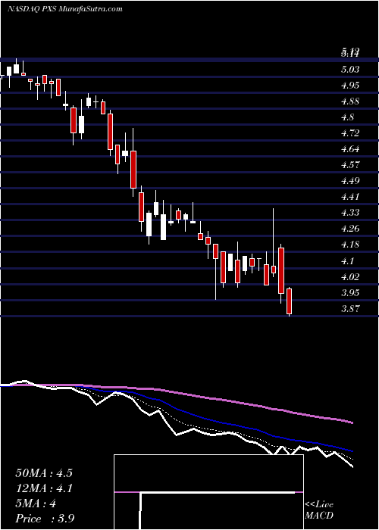Click the 4.26 price axis label
This screenshot has width=379, height=530.
point(350,229)
